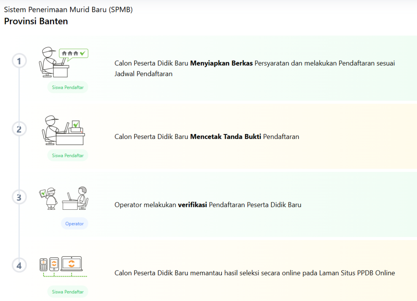Click the bold "Mencetak Tanda Bukti" text

point(226,137)
